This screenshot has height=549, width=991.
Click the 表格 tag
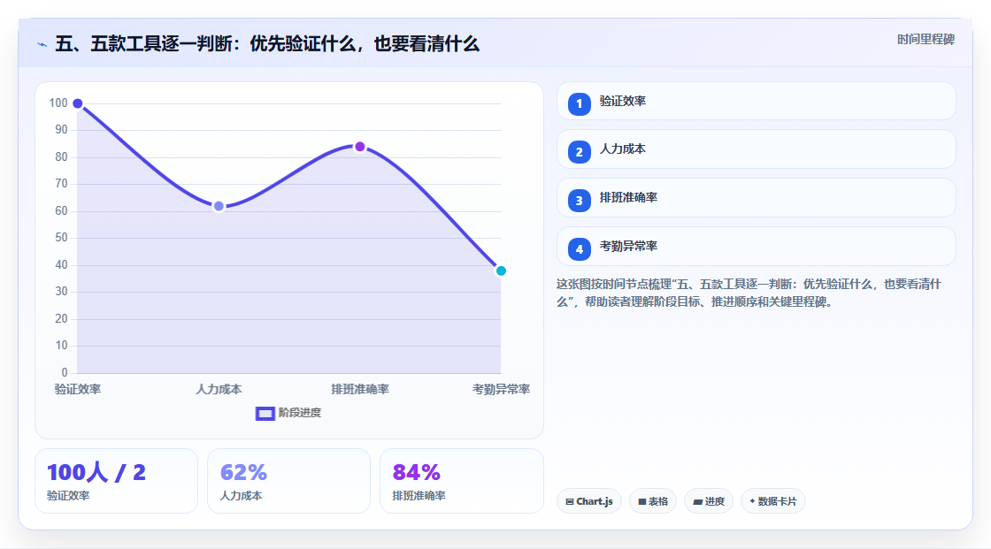[x=653, y=501]
